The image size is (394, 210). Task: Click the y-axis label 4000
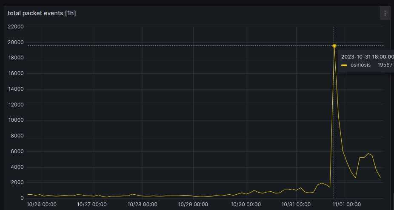[17, 167]
